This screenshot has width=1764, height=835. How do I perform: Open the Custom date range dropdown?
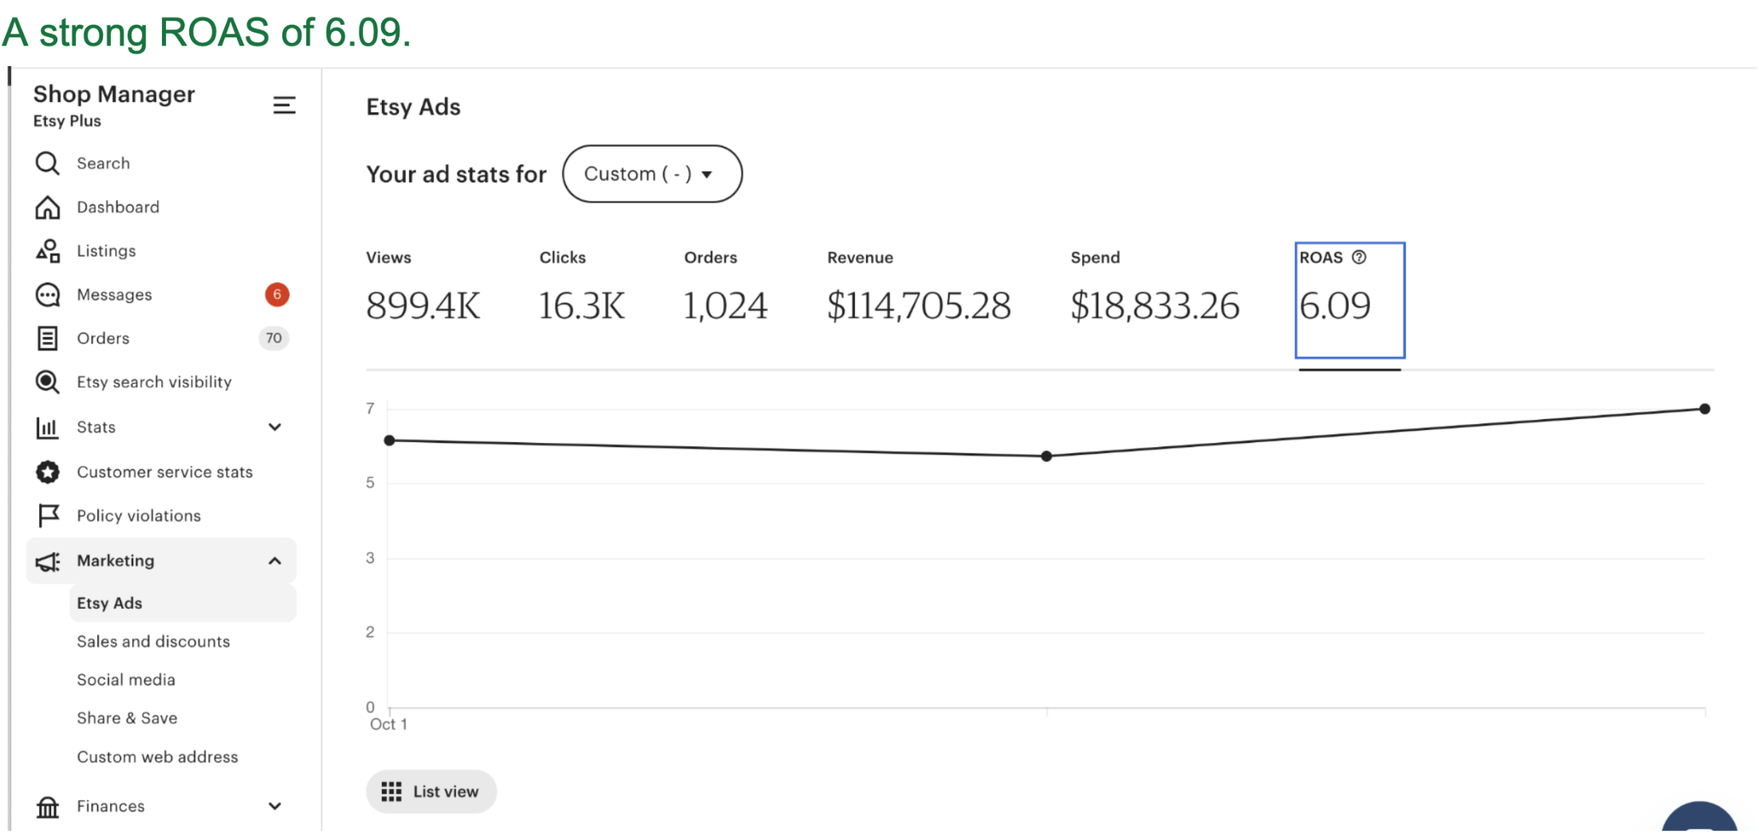652,174
